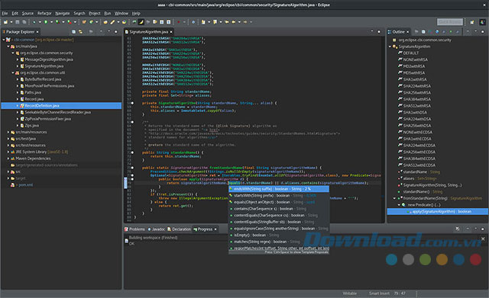This screenshot has width=489, height=298.
Task: Click the New Java Class toolbar icon
Action: [91, 22]
